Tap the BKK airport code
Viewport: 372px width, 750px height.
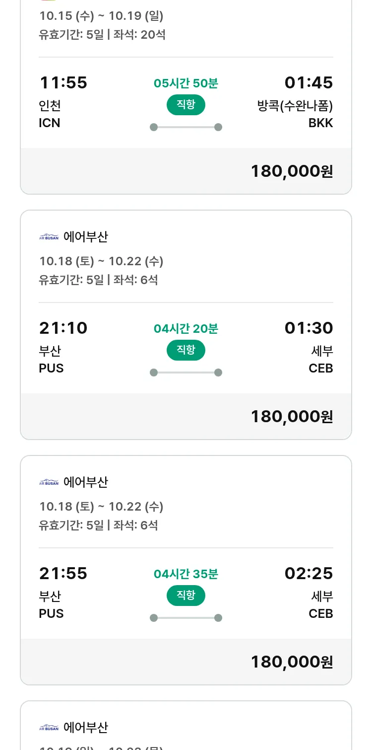pos(320,123)
